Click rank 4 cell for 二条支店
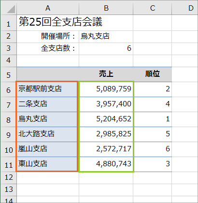This screenshot has width=198, height=203. (153, 104)
